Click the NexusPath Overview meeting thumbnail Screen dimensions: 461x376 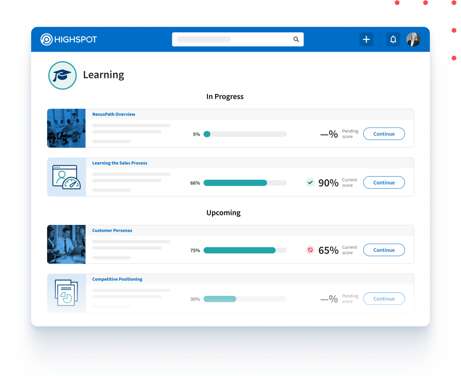click(66, 128)
